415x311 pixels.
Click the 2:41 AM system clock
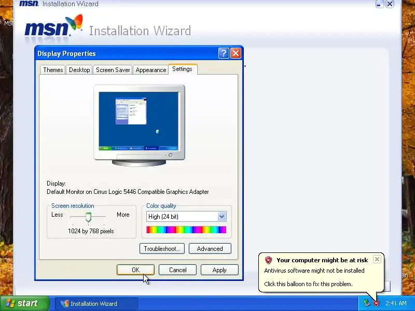click(x=396, y=303)
